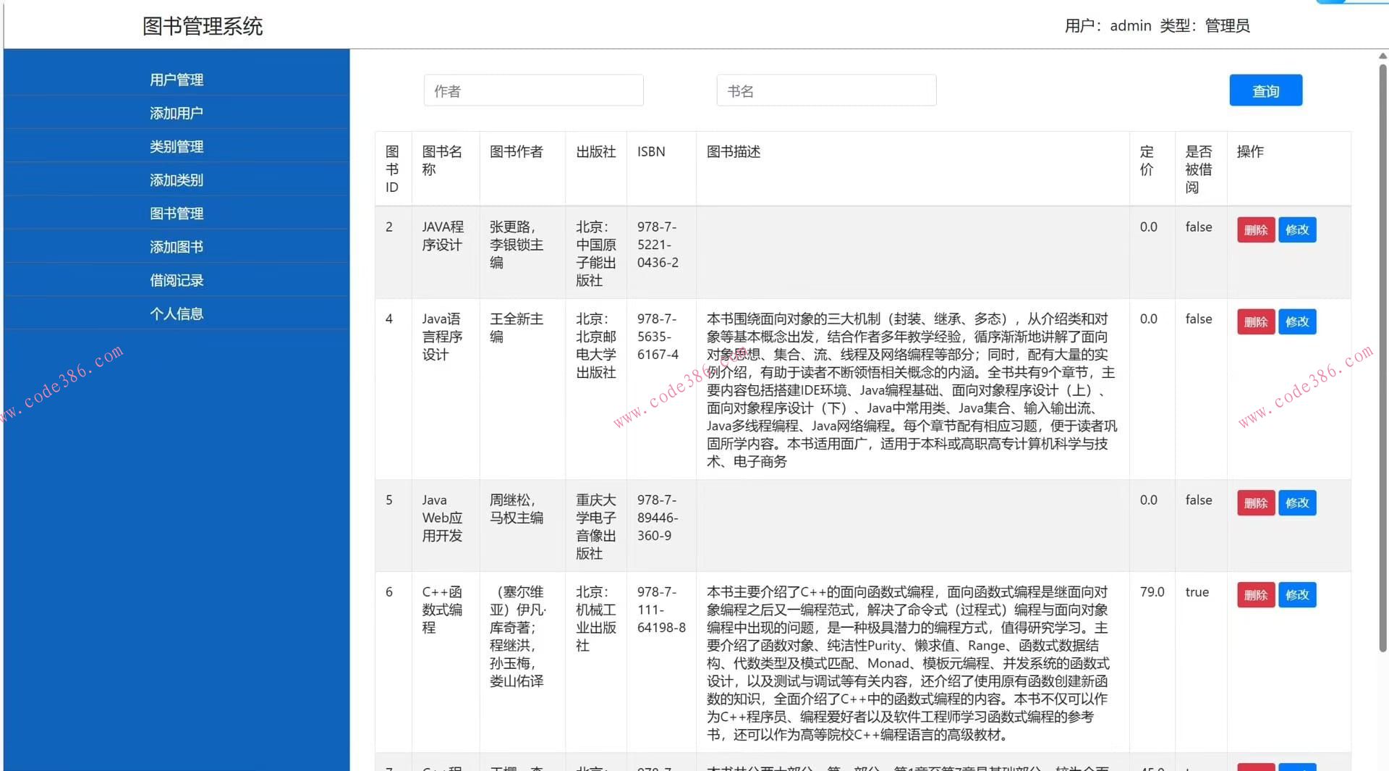Delete the Java Web应用开发 book record
This screenshot has height=771, width=1389.
click(1255, 502)
